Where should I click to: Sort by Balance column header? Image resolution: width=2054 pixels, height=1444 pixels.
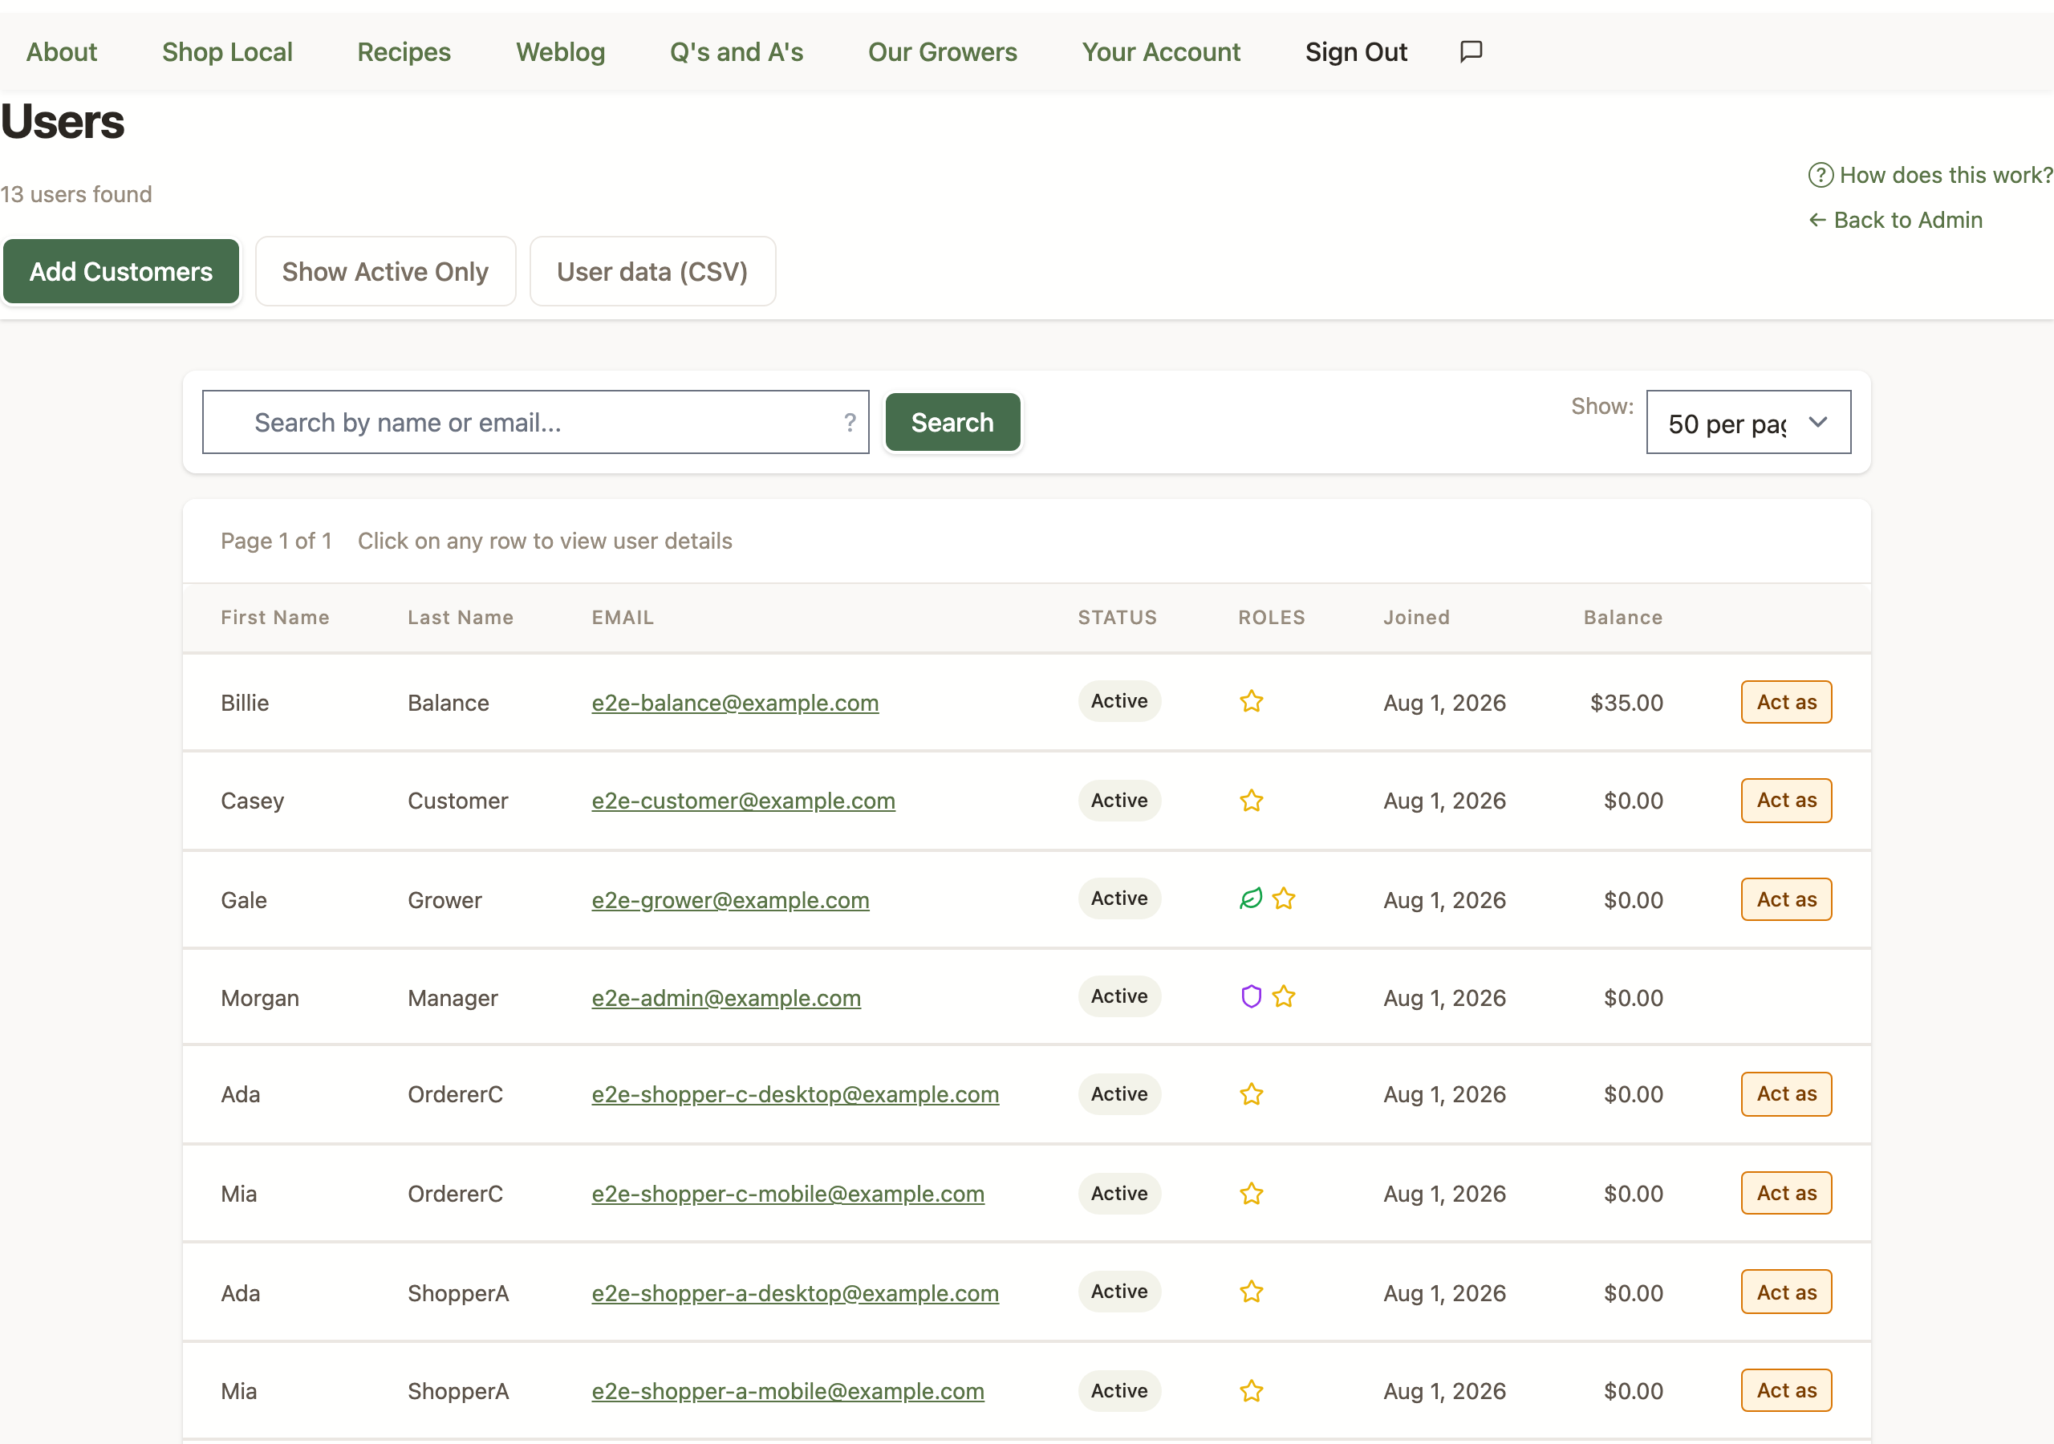pos(1623,618)
